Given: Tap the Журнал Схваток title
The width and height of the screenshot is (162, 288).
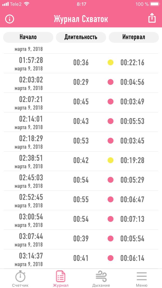Looking at the screenshot, I should click(x=81, y=19).
